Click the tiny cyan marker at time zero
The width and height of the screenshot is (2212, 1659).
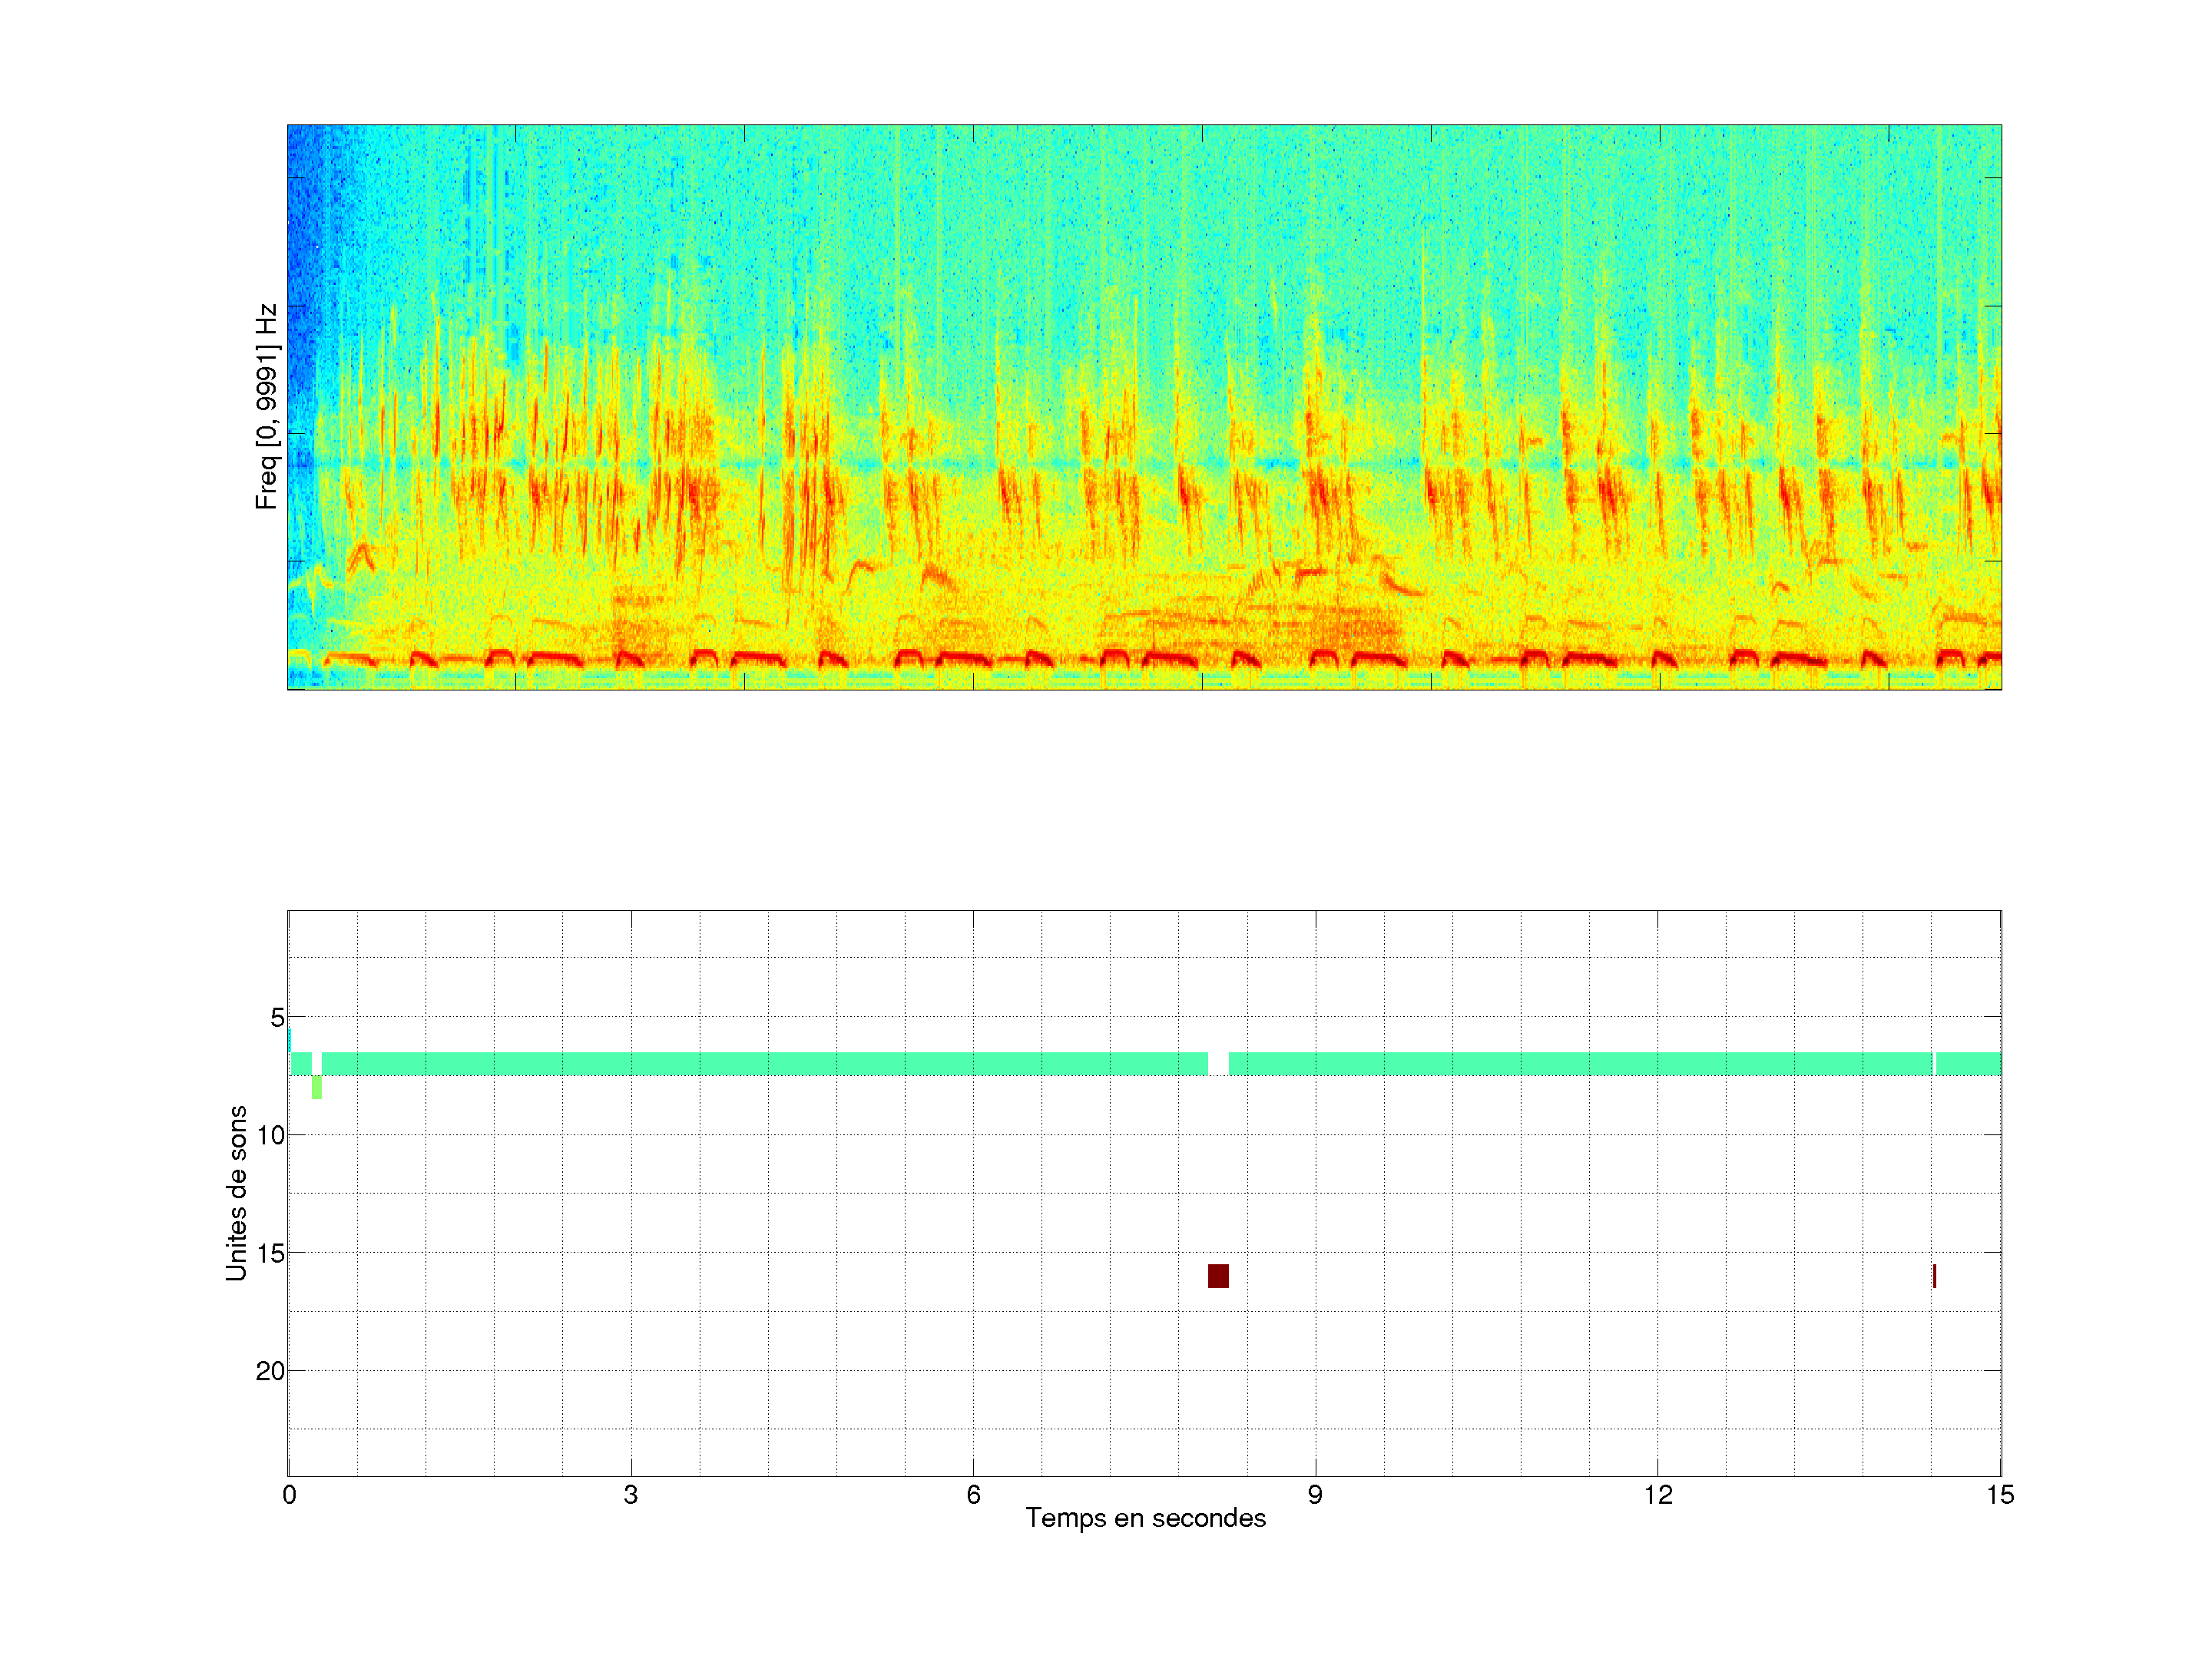(289, 1040)
